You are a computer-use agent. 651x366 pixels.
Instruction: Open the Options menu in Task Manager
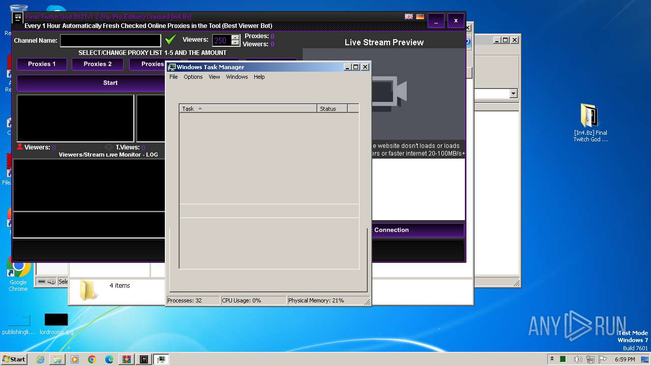pos(193,77)
